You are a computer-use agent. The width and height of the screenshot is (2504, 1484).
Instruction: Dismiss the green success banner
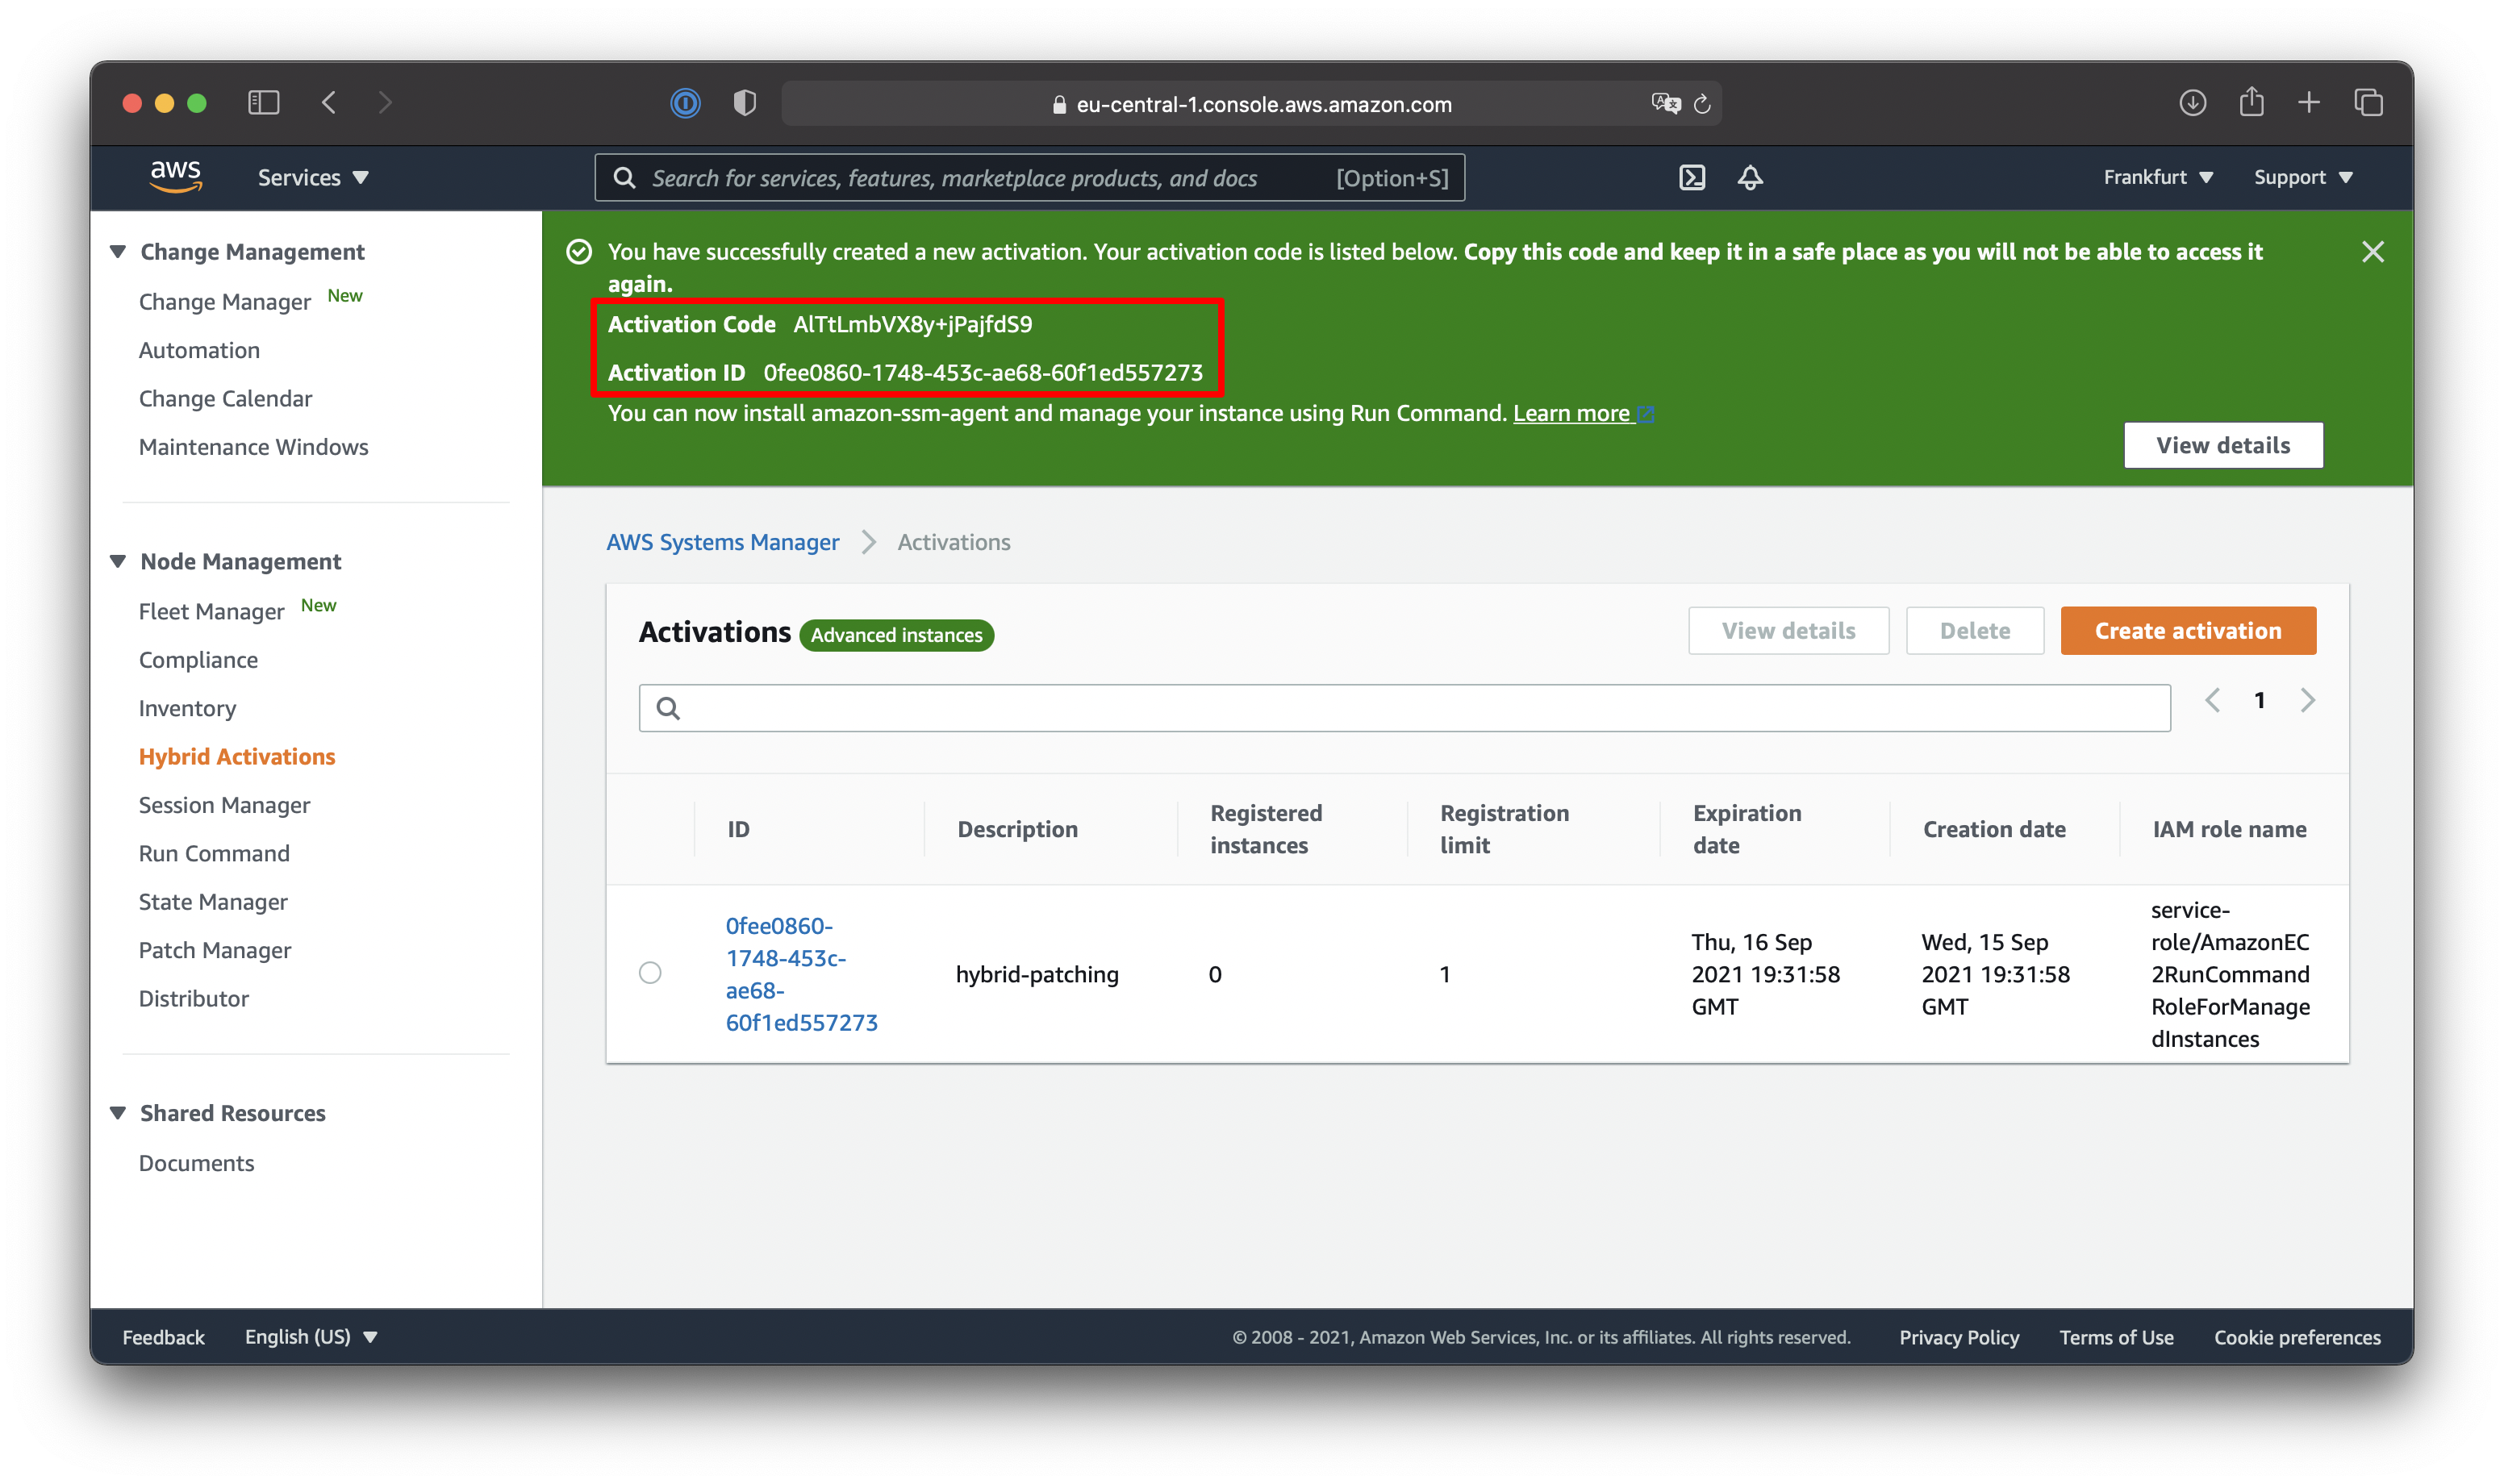(x=2373, y=251)
